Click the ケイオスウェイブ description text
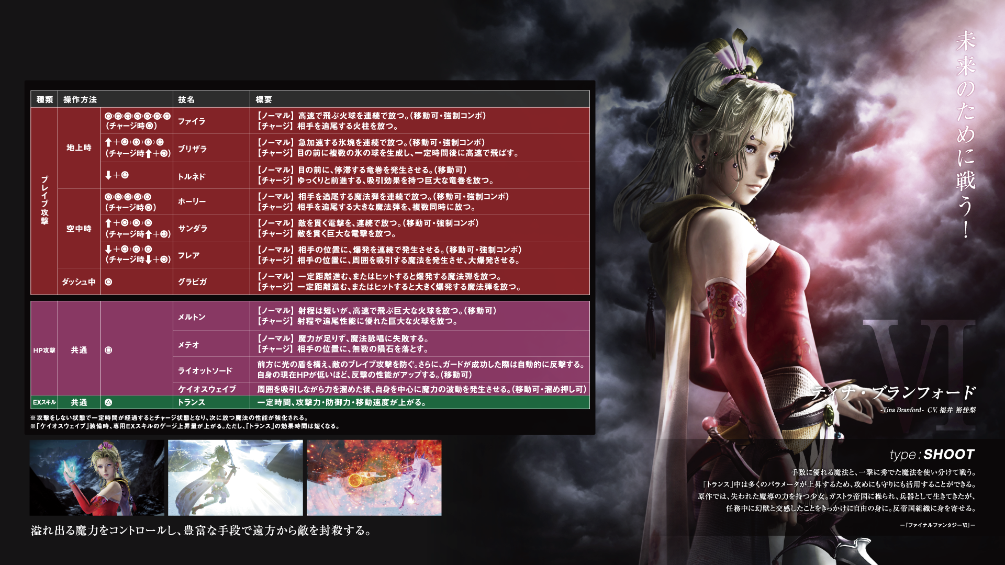This screenshot has height=565, width=1005. coord(421,389)
